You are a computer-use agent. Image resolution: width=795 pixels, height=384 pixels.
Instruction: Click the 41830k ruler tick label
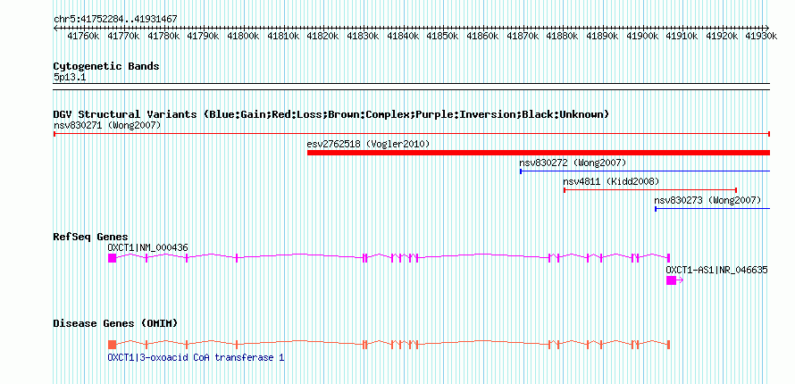pos(363,36)
